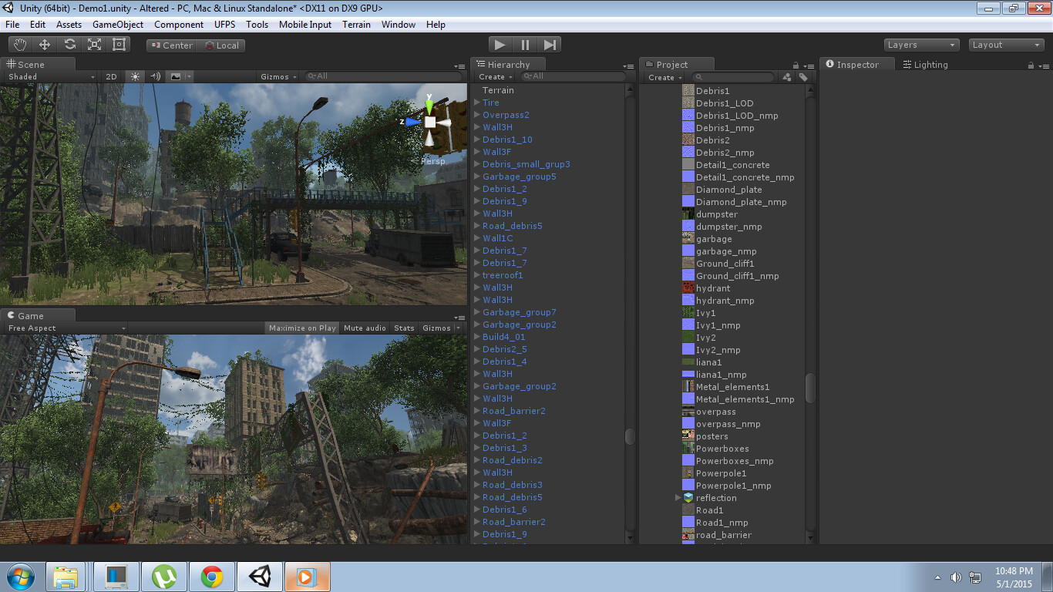This screenshot has height=592, width=1053.
Task: Click the Stats button in the Game view
Action: point(404,327)
